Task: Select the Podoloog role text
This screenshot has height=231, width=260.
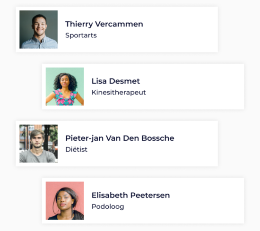Action: 108,207
